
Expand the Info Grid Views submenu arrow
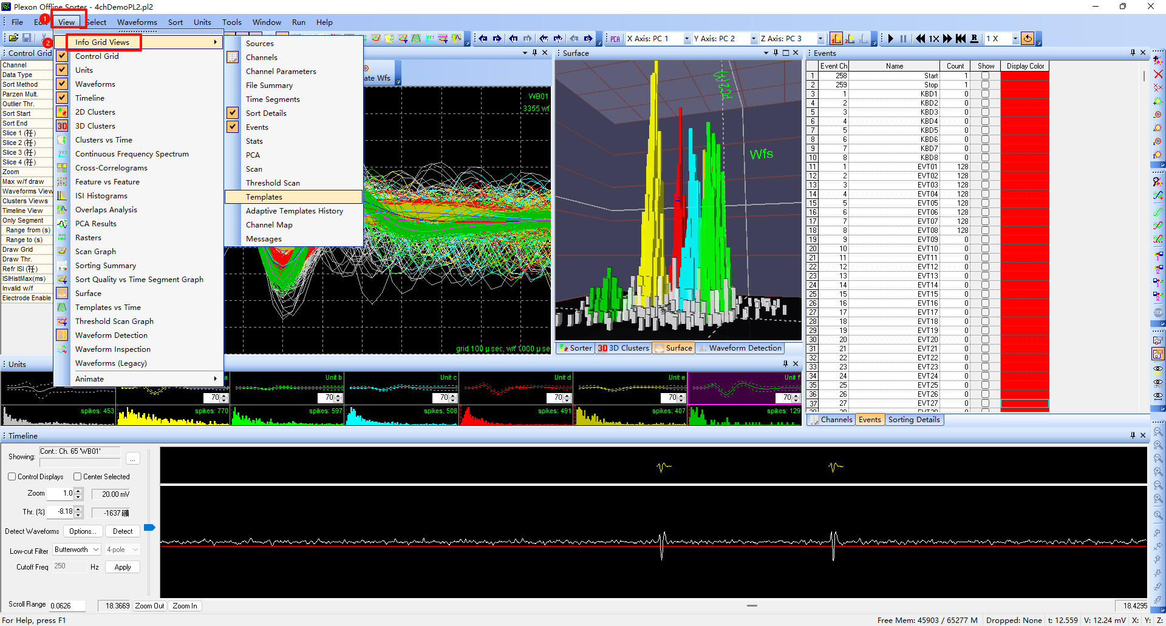[x=215, y=42]
